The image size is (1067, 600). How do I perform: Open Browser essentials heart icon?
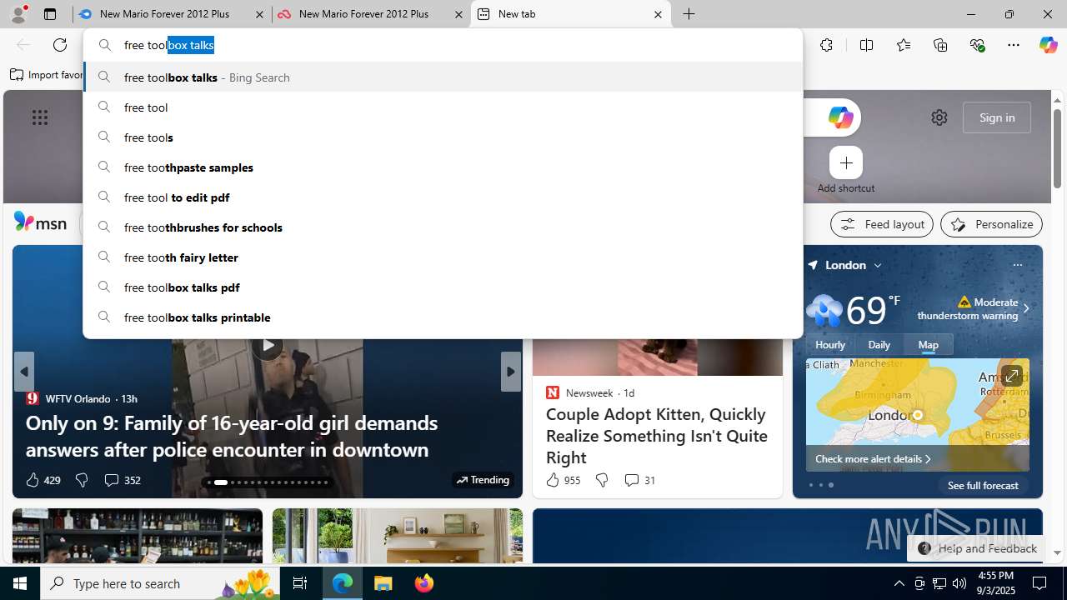pyautogui.click(x=977, y=45)
